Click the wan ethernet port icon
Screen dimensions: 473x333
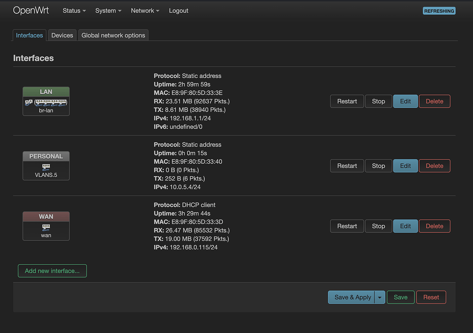click(x=46, y=227)
